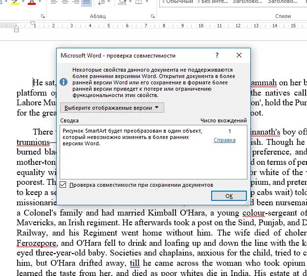The width and height of the screenshot is (307, 276).
Task: Expand the line spacing dropdown arrow
Action: 109,2
